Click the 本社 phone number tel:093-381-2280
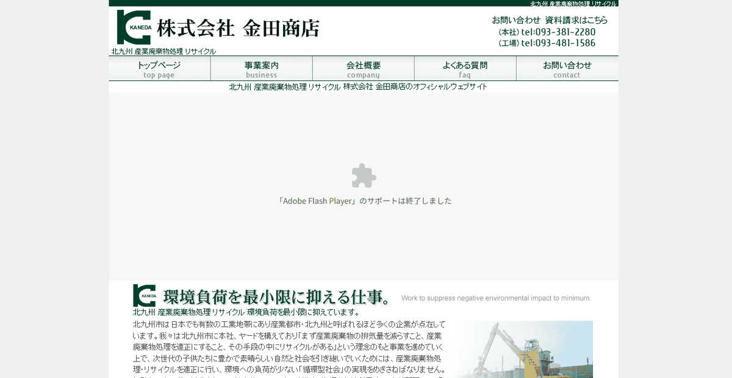732x378 pixels. point(548,32)
